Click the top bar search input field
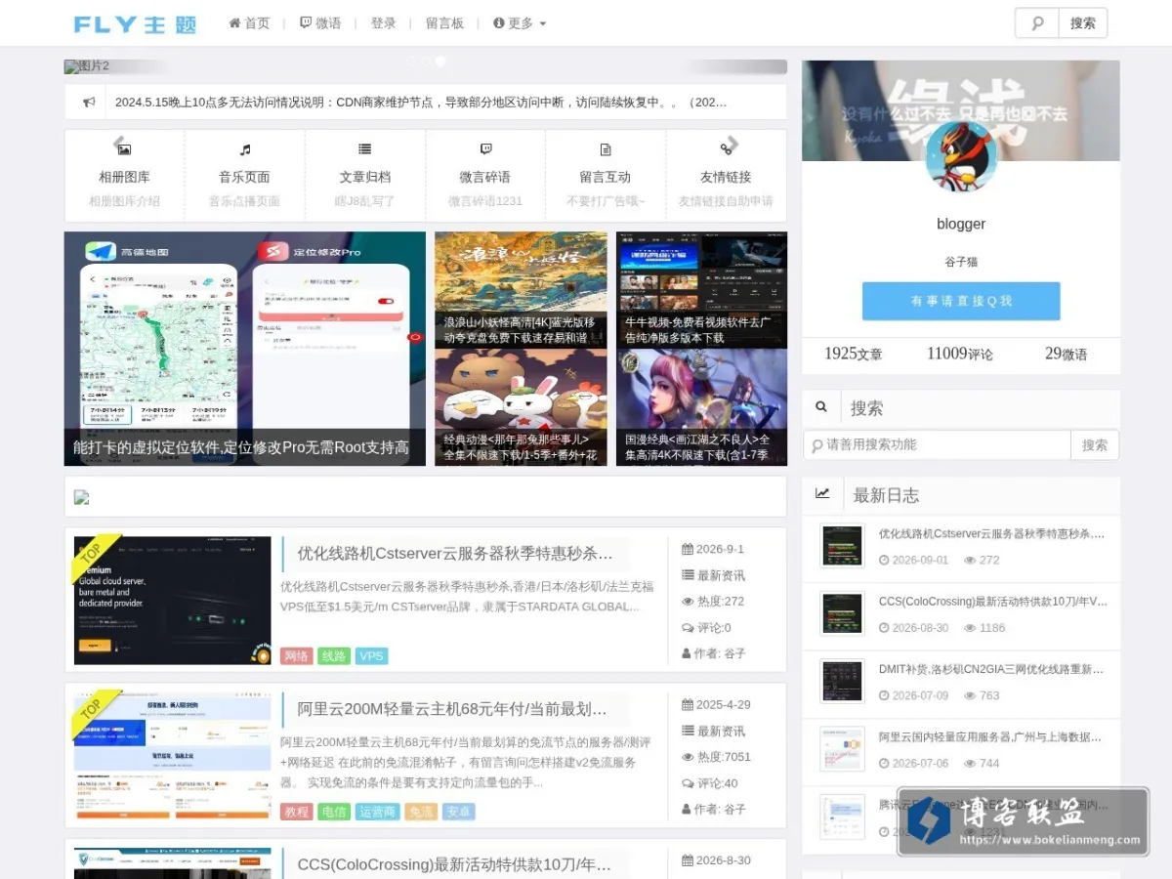 click(1037, 22)
